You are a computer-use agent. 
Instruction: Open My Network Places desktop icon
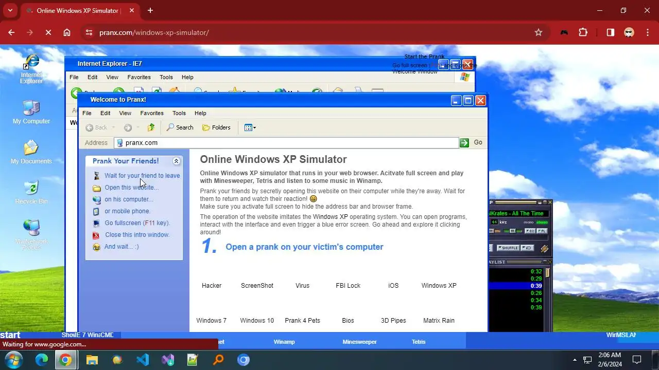point(31,235)
